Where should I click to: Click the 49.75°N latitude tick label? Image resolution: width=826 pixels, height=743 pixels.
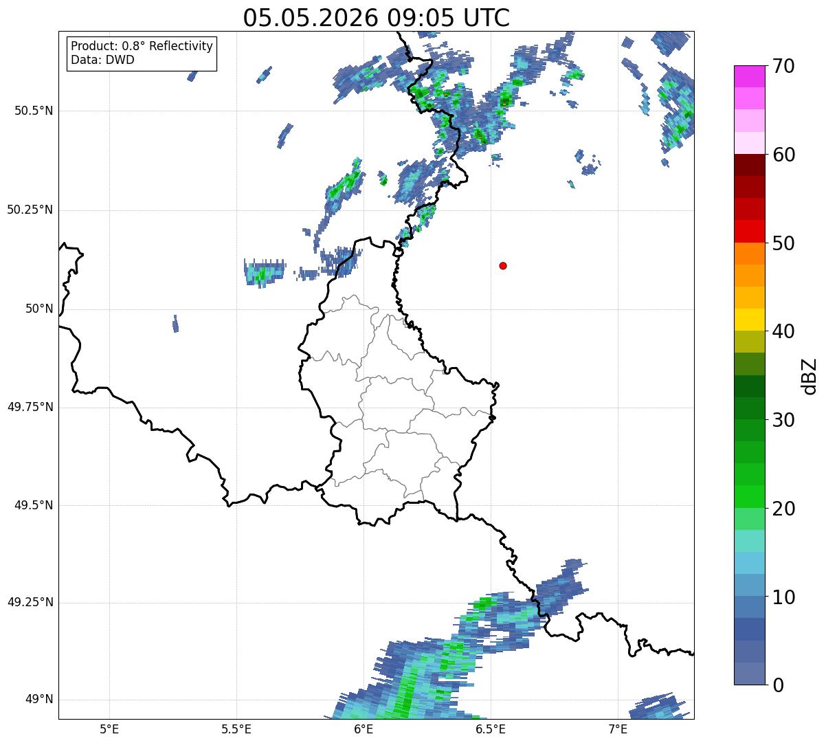[30, 407]
